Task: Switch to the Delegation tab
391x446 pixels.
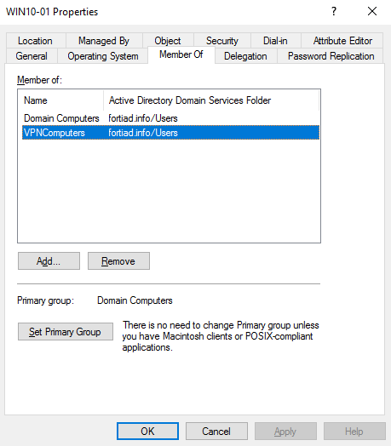Action: (246, 56)
